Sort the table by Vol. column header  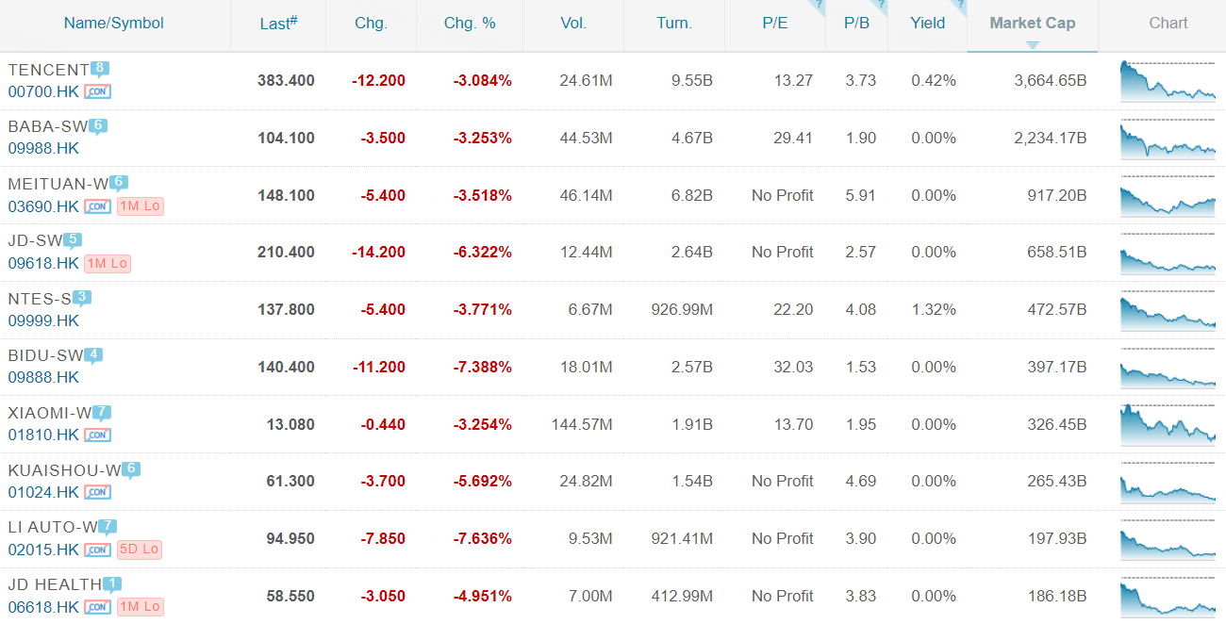(x=573, y=24)
